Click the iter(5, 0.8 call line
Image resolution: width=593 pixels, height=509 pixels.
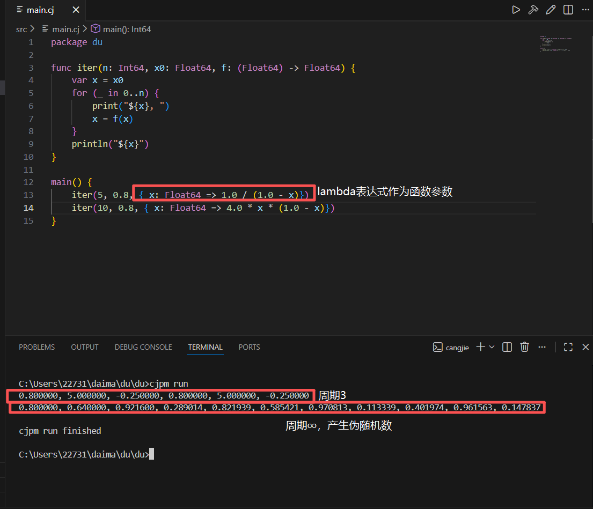pos(190,195)
